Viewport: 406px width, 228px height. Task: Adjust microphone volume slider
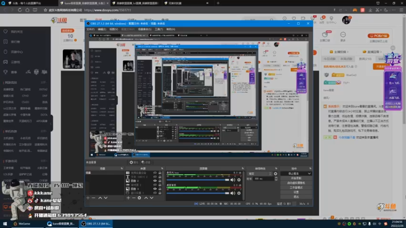coord(198,180)
